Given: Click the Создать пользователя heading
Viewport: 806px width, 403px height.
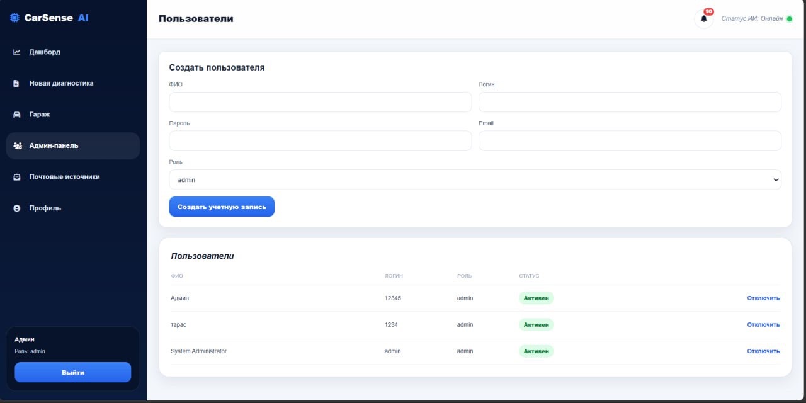Looking at the screenshot, I should 217,67.
